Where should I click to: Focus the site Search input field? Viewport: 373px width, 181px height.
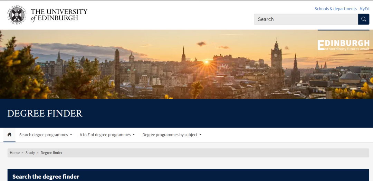[x=306, y=19]
